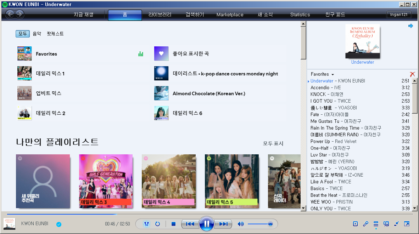Open the 데일리 믹스 4 playlist card
Viewport: 419px width, 234px height.
tap(169, 181)
